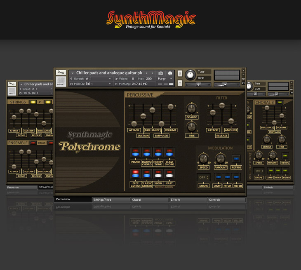Viewport: 301px width, 270px height.
Task: Click the pan control under the Tune knob
Action: coord(198,85)
